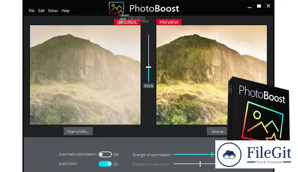Click the Strength of optimization slider handle
This screenshot has height=172, width=298.
pos(212,154)
